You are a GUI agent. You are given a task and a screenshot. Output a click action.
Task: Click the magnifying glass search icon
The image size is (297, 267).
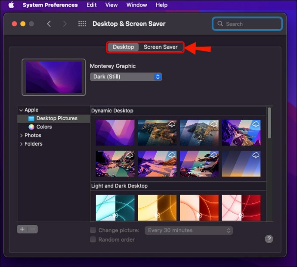220,24
